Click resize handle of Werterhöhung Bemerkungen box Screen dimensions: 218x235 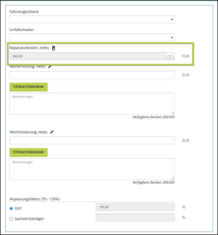(x=173, y=113)
